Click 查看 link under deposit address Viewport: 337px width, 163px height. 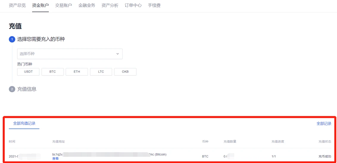pos(55,159)
